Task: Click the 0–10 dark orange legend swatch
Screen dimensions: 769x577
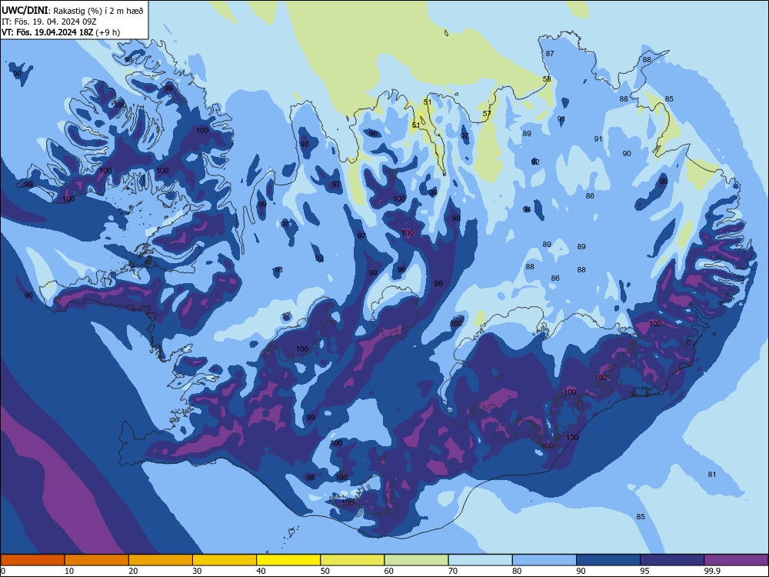Action: tap(32, 560)
